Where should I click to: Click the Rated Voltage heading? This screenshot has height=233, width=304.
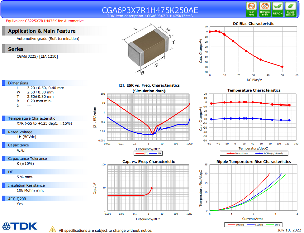click(20, 132)
